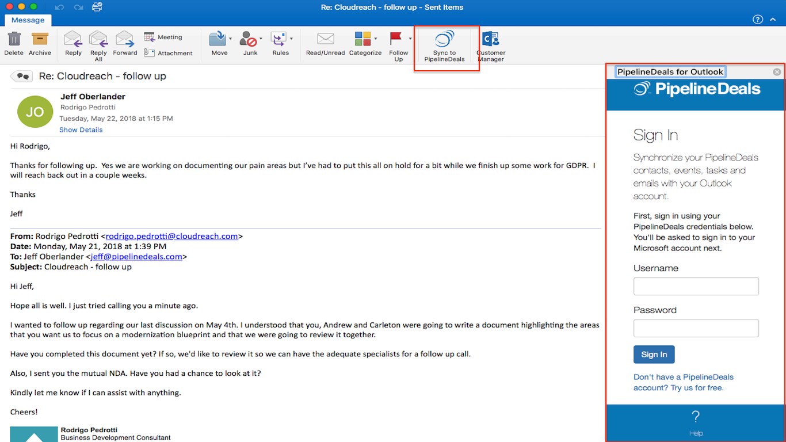The width and height of the screenshot is (786, 442).
Task: Reply to the email
Action: coord(73,44)
